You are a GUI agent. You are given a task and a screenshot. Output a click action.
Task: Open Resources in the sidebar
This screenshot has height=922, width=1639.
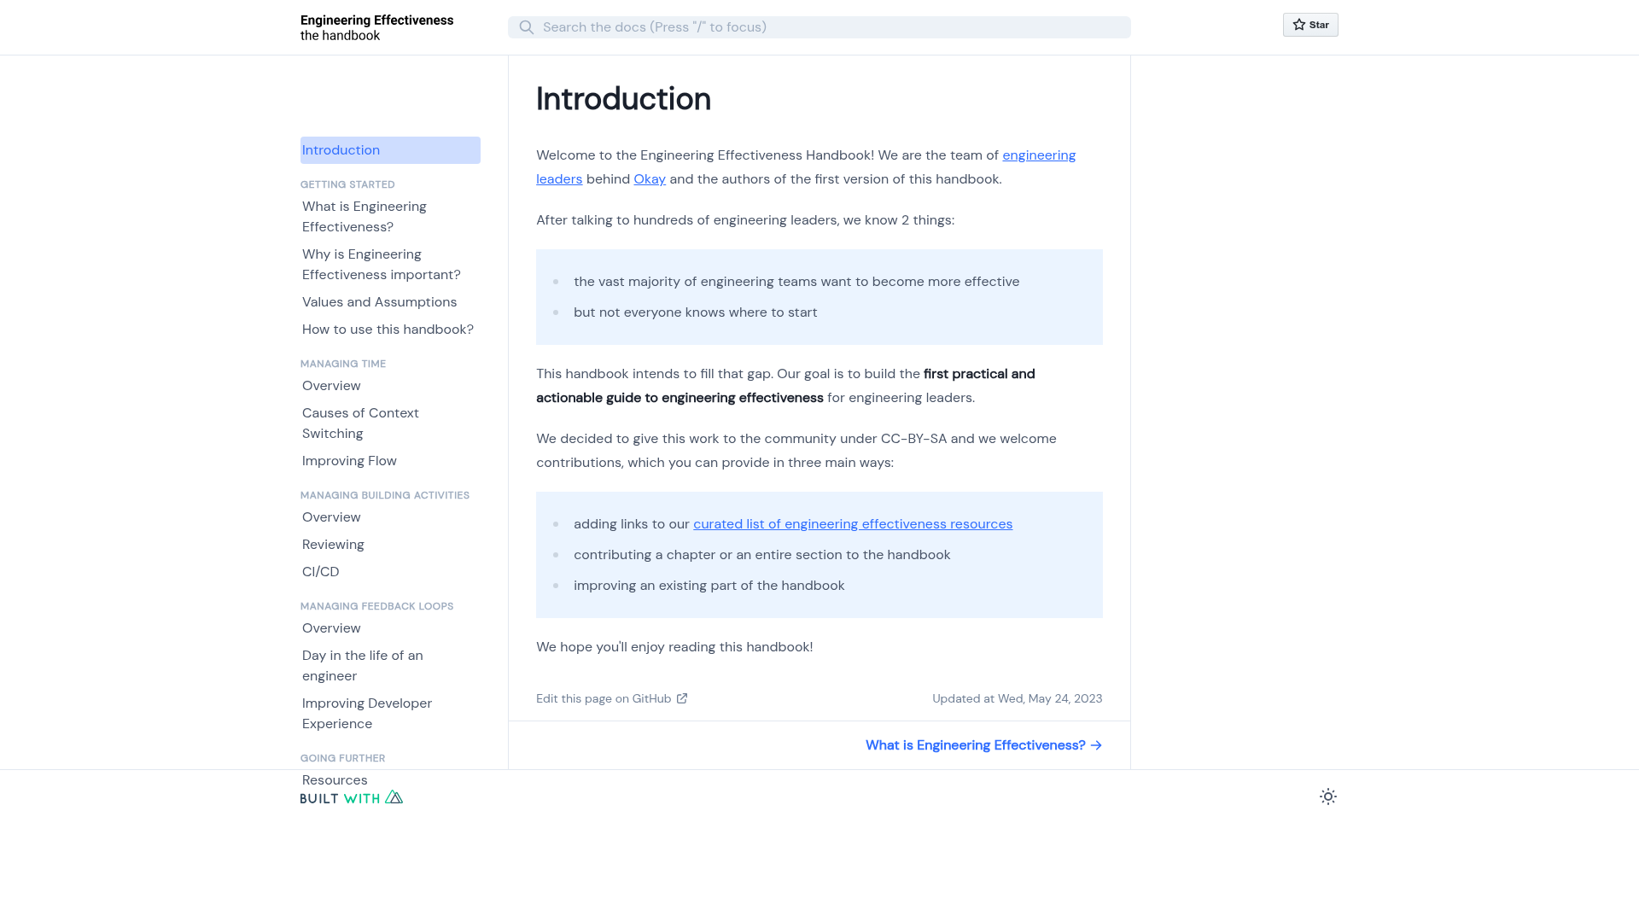[335, 780]
